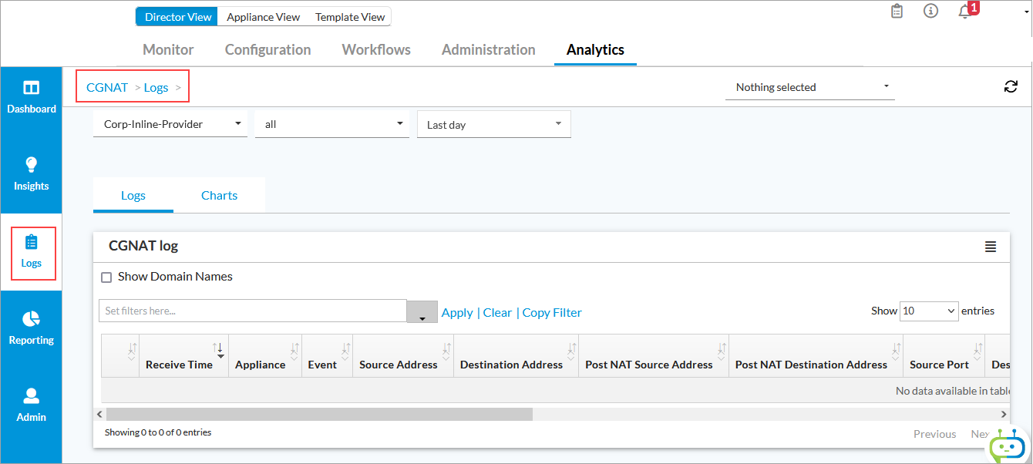Open Reporting pie chart icon
This screenshot has height=464, width=1033.
click(x=31, y=319)
